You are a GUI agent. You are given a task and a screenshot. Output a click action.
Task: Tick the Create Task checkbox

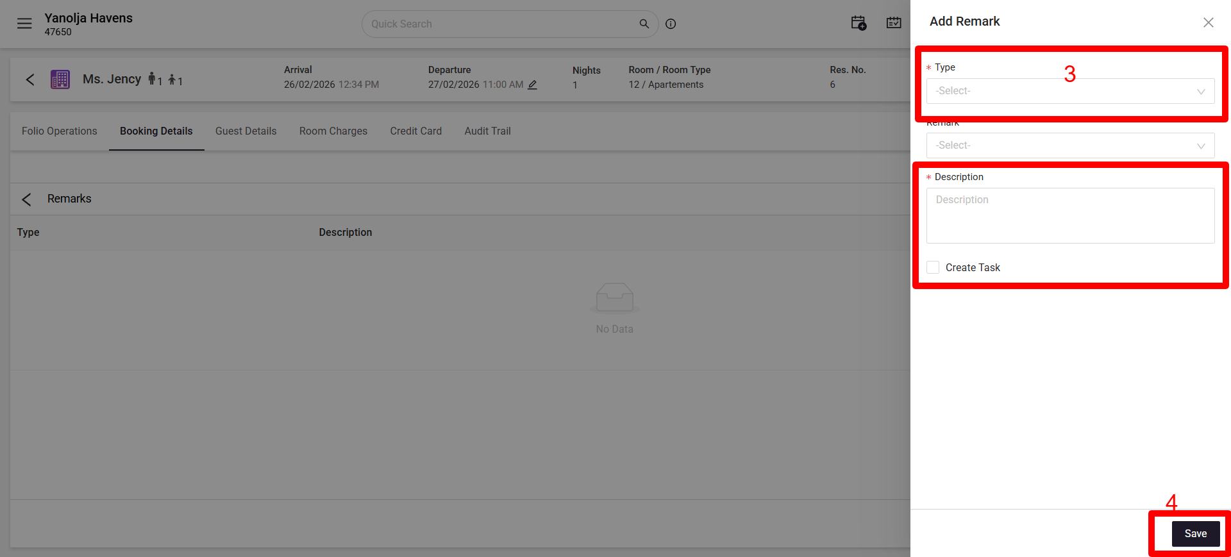[x=933, y=267]
